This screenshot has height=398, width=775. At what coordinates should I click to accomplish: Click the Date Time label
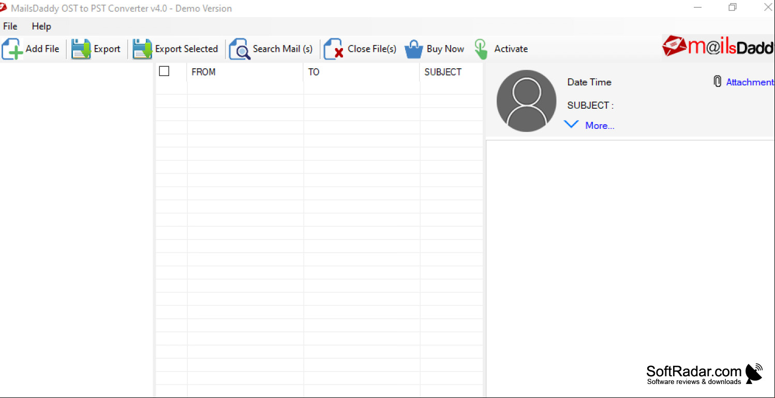[589, 82]
